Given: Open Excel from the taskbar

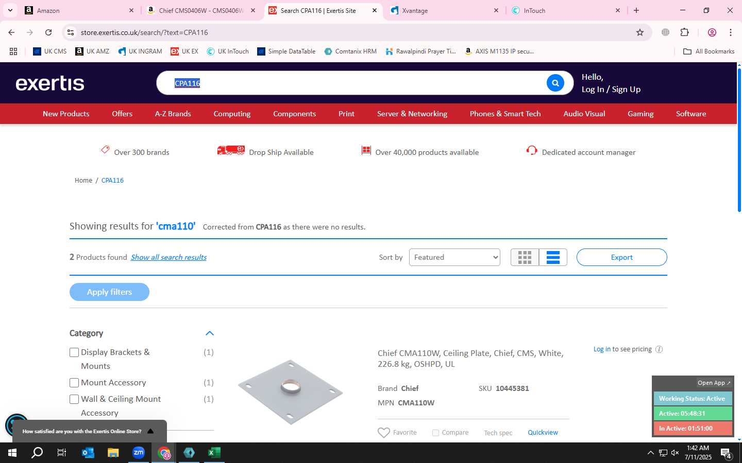Looking at the screenshot, I should coord(214,453).
